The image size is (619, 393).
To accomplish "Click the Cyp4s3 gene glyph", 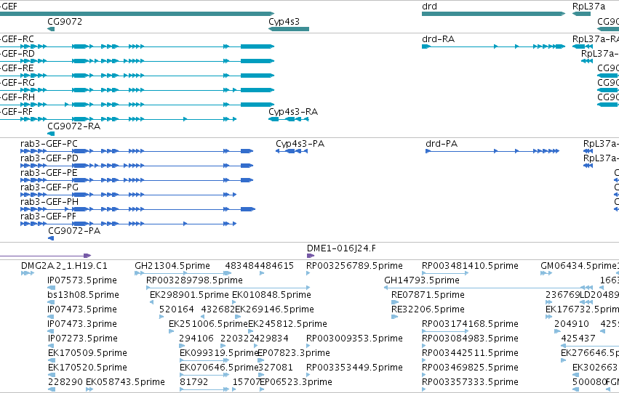I will (x=289, y=29).
